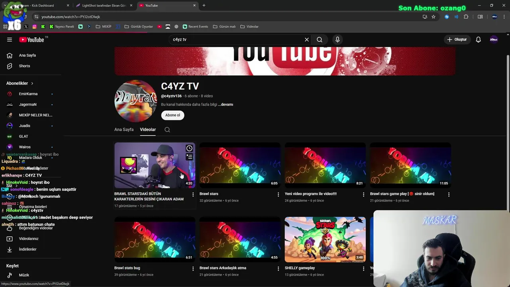Expand the Abonelikler section

[x=20, y=83]
